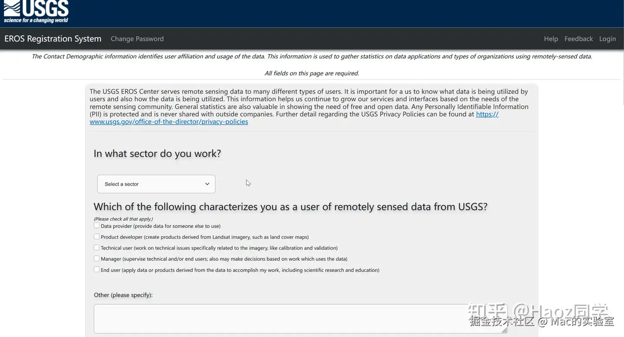
Task: Go to Feedback in the navbar
Action: 578,39
